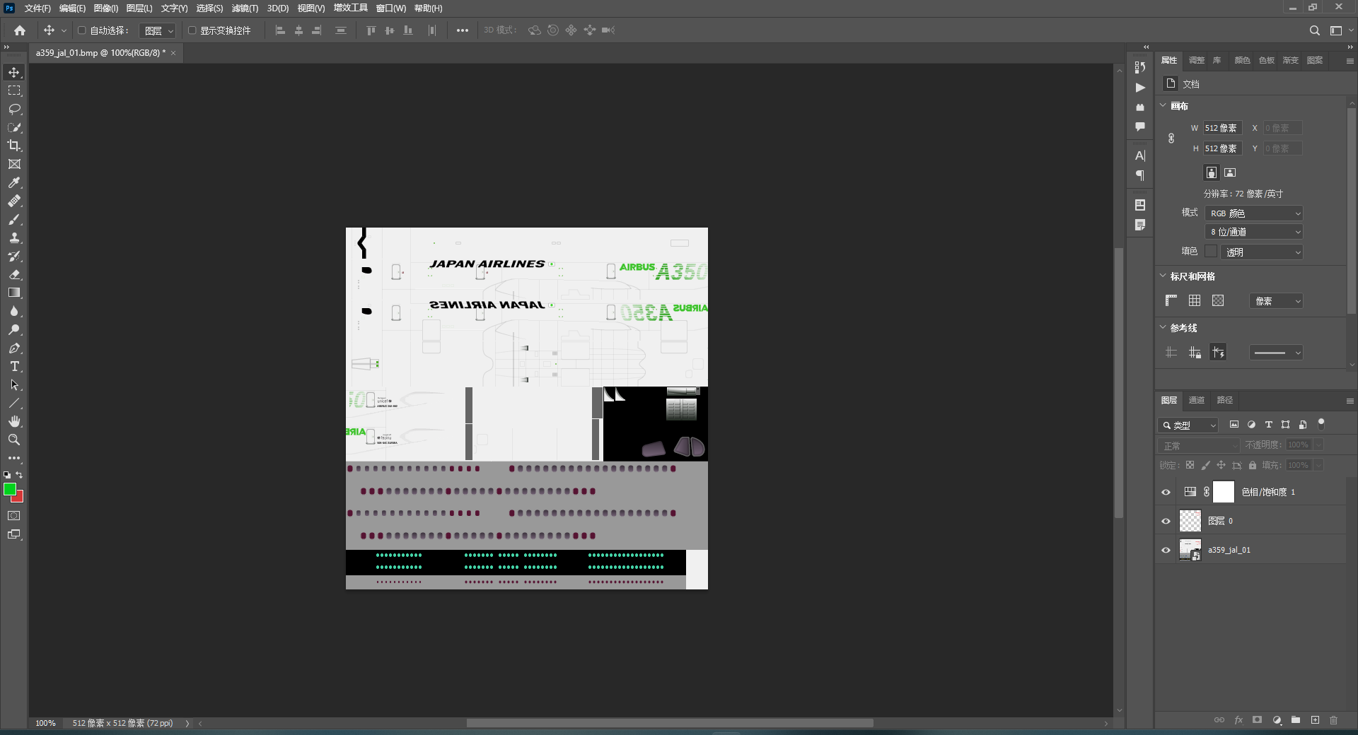Toggle grid button in 标尺和网格
Image resolution: width=1358 pixels, height=735 pixels.
[x=1195, y=300]
